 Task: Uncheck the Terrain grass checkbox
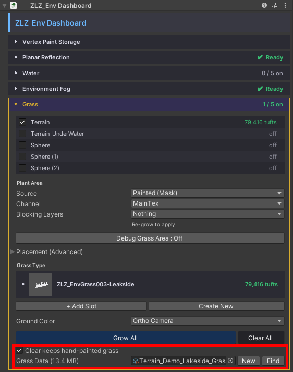tap(22, 122)
